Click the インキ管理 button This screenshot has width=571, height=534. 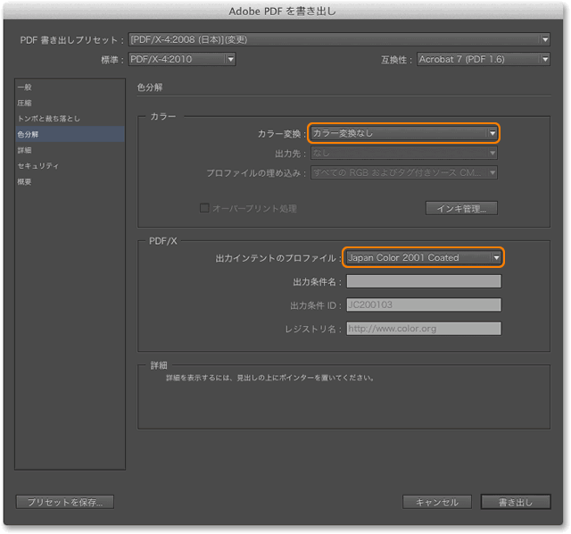[x=461, y=209]
